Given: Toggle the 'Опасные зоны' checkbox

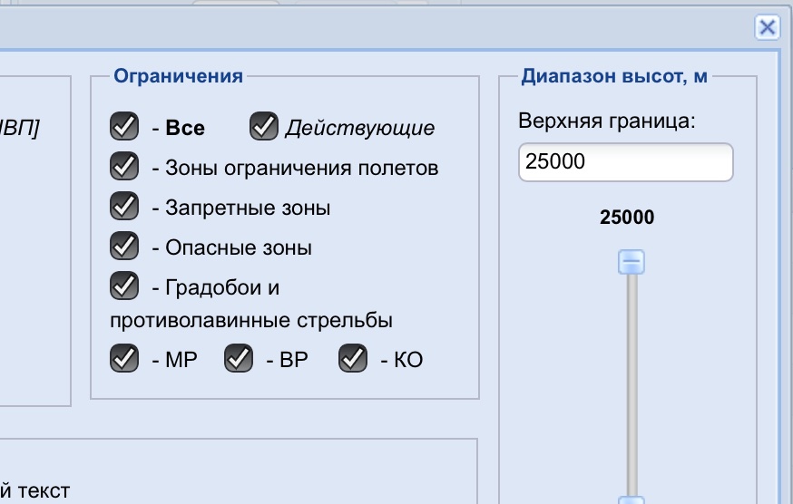Looking at the screenshot, I should (x=123, y=247).
